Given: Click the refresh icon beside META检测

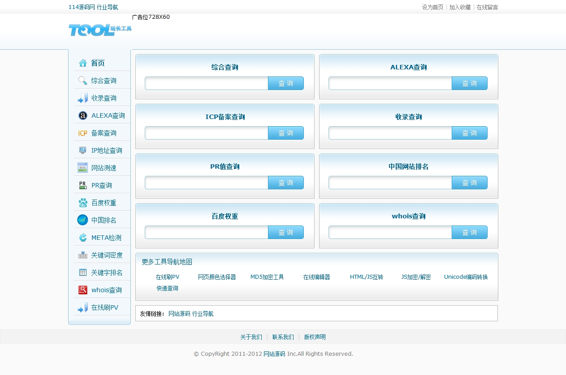Looking at the screenshot, I should click(83, 238).
